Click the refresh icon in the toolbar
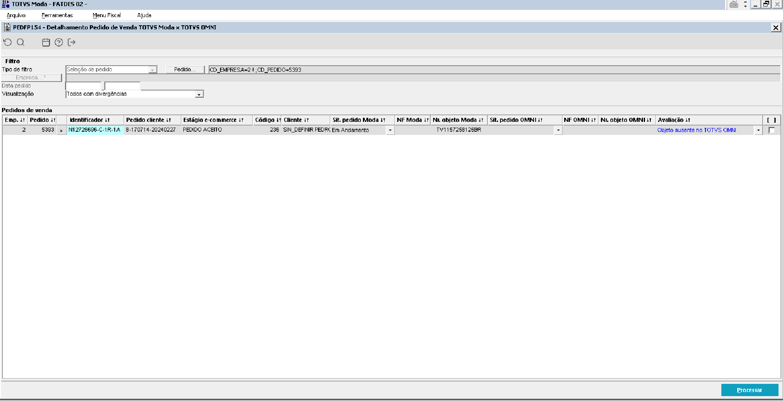Viewport: 783px width, 401px height. pos(7,42)
